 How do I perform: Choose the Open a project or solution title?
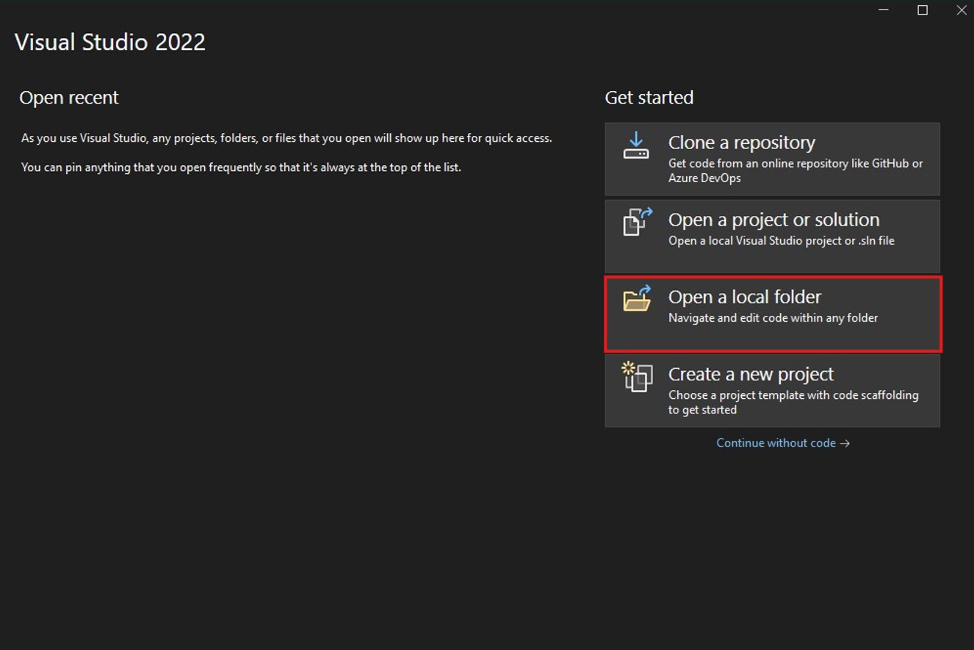(x=773, y=220)
